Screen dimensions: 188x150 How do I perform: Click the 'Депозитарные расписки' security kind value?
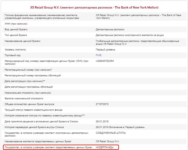pos(110,29)
